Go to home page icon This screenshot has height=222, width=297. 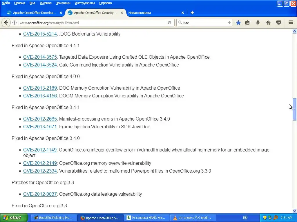point(268,23)
